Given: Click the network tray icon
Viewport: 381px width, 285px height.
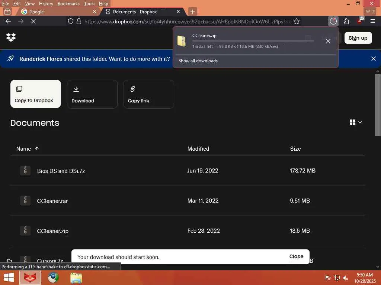Looking at the screenshot, I should 337,278.
